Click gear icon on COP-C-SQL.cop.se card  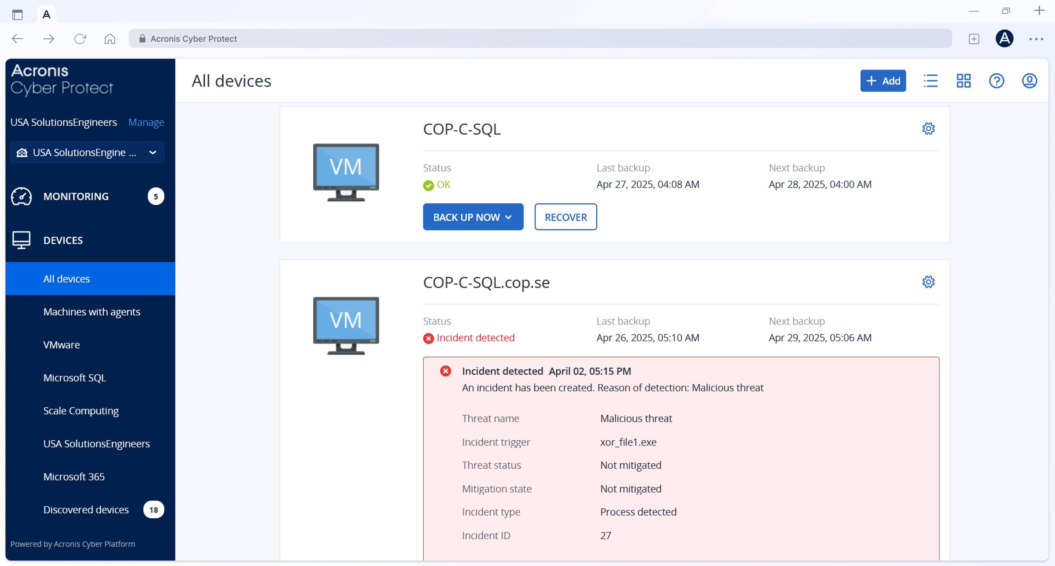[928, 282]
